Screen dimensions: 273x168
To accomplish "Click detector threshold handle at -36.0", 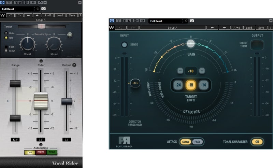I will point(135,83).
